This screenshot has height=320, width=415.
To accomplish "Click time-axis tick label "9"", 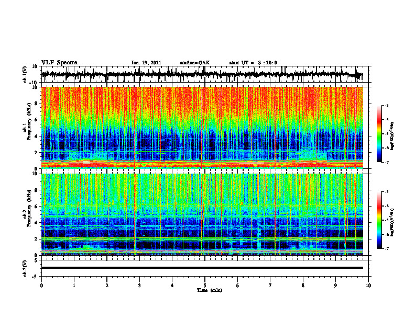I will click(x=335, y=285).
